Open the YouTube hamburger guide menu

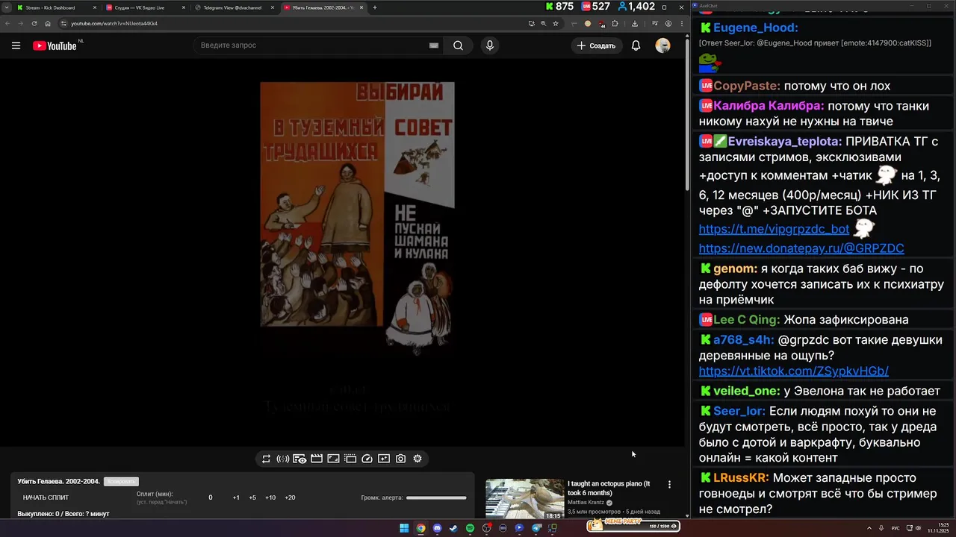coord(16,45)
